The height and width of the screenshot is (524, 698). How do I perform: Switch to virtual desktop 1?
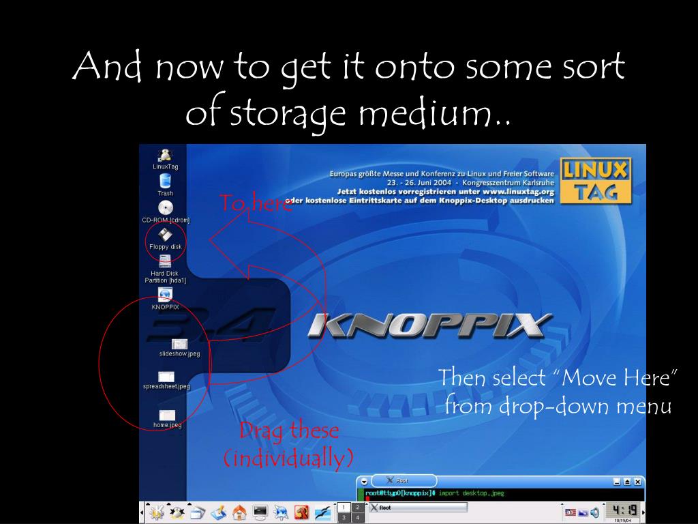[344, 508]
